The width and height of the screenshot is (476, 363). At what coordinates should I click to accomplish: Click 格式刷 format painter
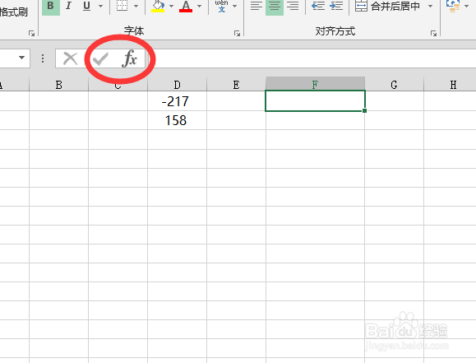coord(13,12)
